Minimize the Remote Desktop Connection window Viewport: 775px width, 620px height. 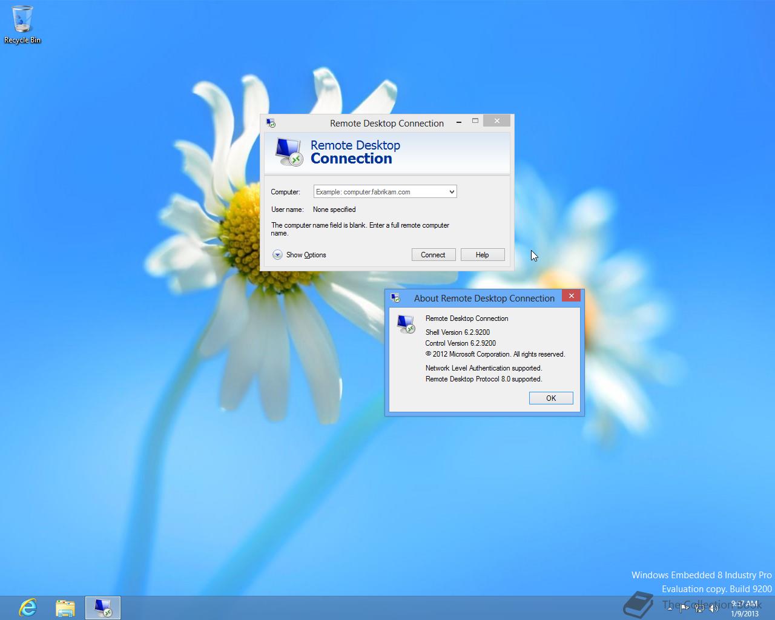click(459, 121)
